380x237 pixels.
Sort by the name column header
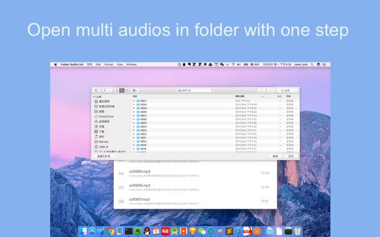coord(183,96)
